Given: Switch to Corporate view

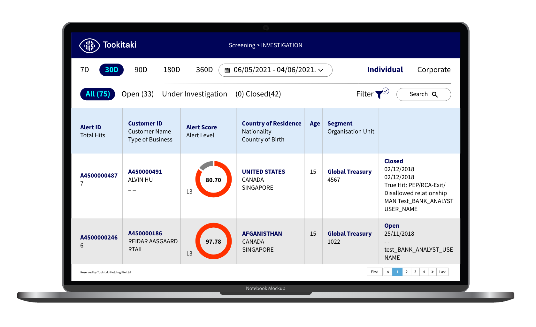Looking at the screenshot, I should click(x=434, y=70).
